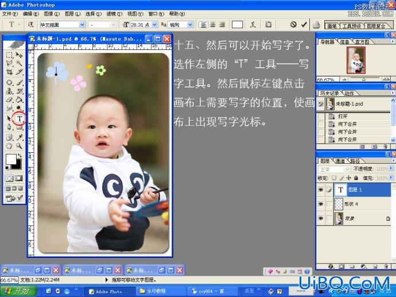Switch to the 动作 tab
396x297 pixels.
click(x=350, y=93)
